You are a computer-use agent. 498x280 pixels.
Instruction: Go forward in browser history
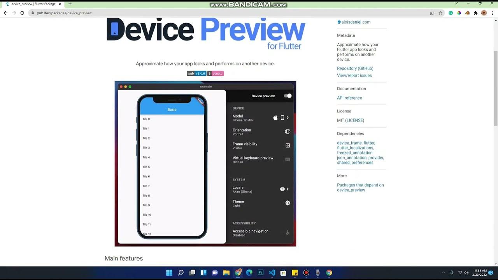pyautogui.click(x=14, y=13)
